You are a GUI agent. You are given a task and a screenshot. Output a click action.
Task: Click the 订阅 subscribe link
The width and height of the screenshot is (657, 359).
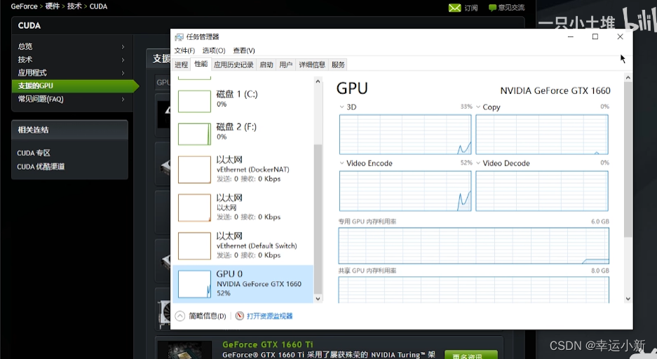(471, 8)
